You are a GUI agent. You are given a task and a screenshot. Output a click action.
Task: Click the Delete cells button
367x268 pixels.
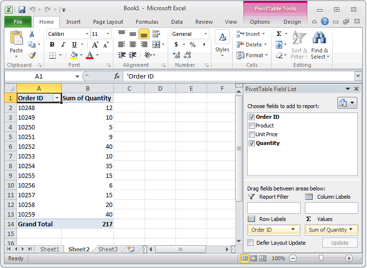(x=252, y=45)
